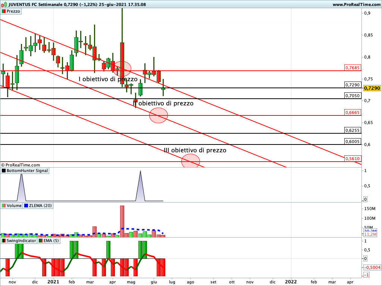Click the icon beside the SwingIndicator label
This screenshot has width=382, height=286.
pos(4,241)
